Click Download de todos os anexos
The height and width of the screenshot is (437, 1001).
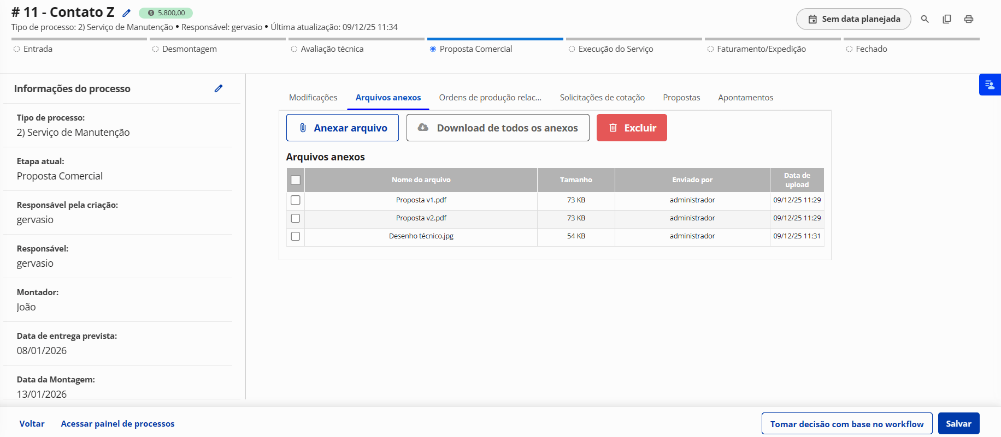click(x=498, y=128)
